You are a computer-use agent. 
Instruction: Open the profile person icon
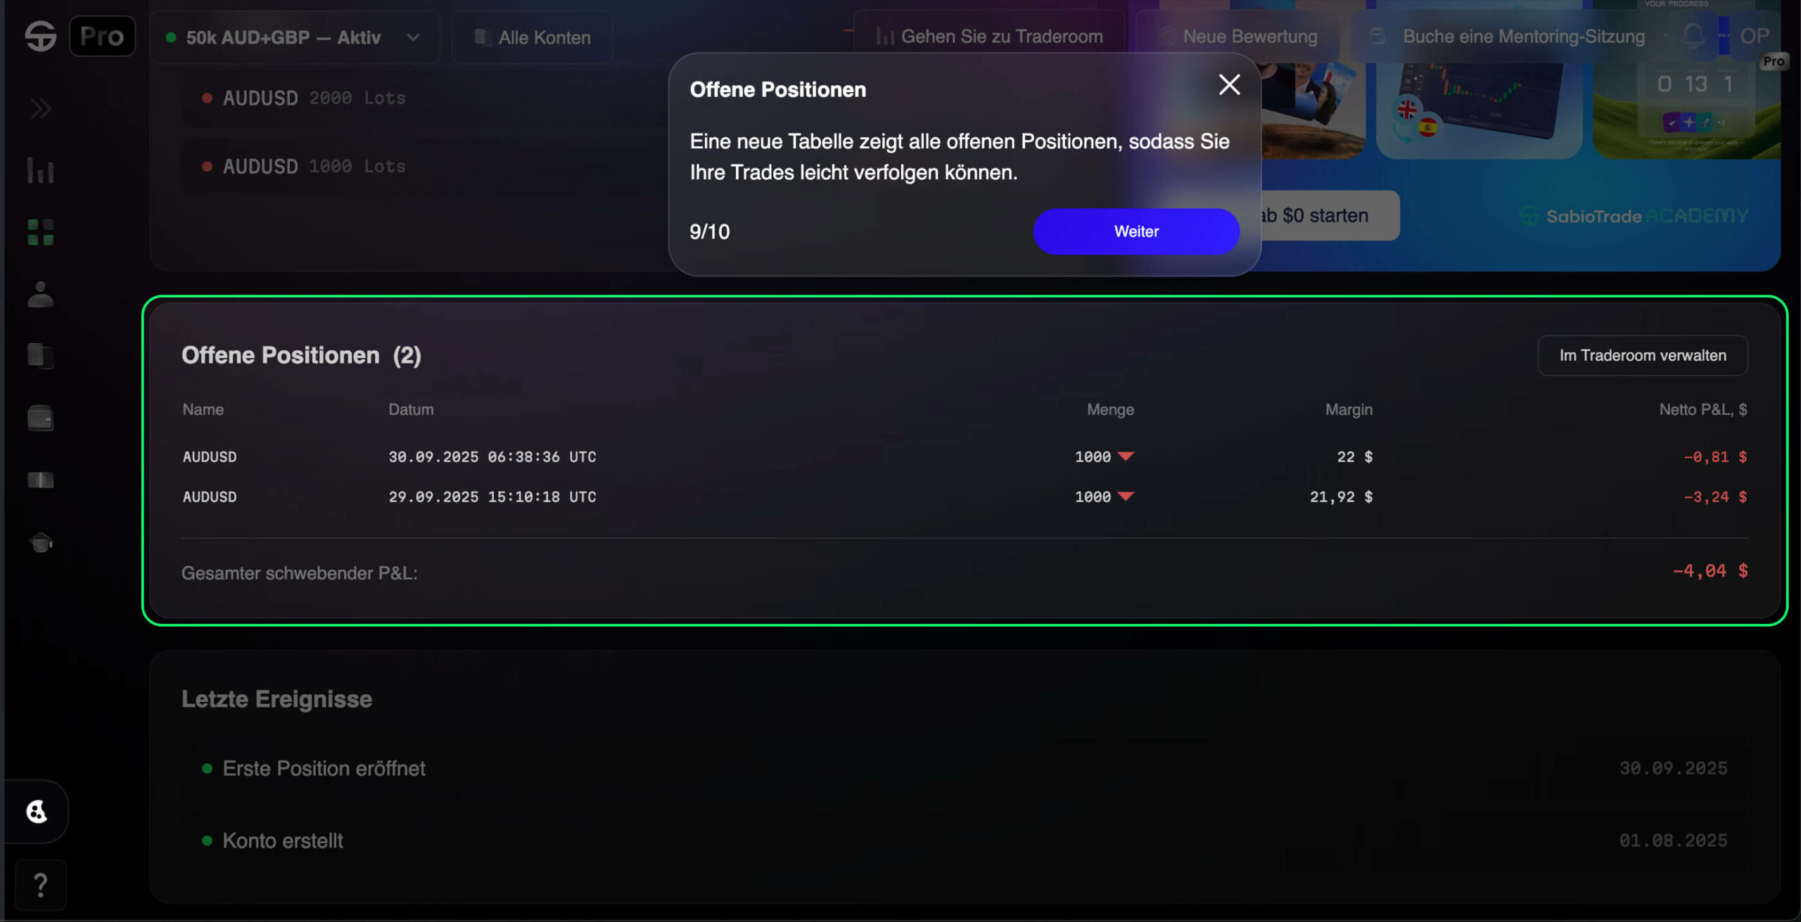[x=40, y=294]
